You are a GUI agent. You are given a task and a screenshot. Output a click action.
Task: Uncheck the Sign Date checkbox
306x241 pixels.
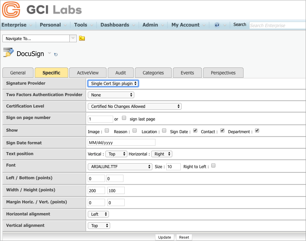pos(195,130)
